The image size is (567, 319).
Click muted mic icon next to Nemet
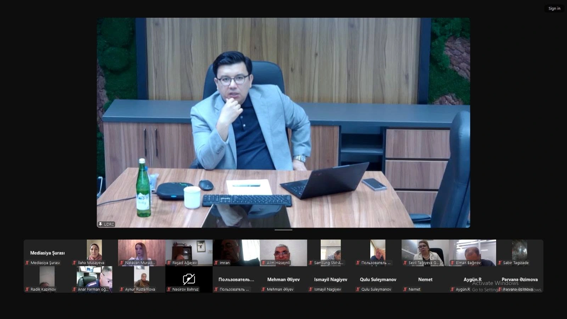pos(405,289)
